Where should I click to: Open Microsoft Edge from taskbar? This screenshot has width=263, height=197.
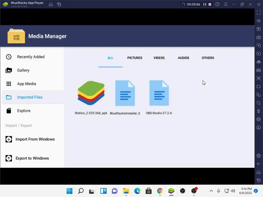pos(137,191)
